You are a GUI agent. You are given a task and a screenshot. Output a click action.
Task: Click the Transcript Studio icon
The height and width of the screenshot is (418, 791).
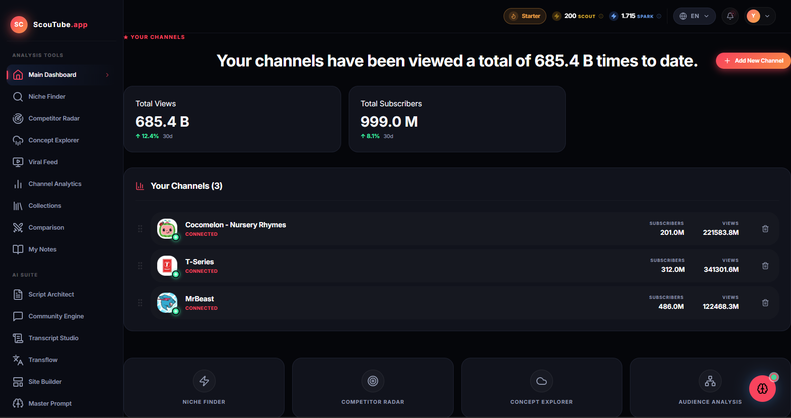click(x=18, y=338)
